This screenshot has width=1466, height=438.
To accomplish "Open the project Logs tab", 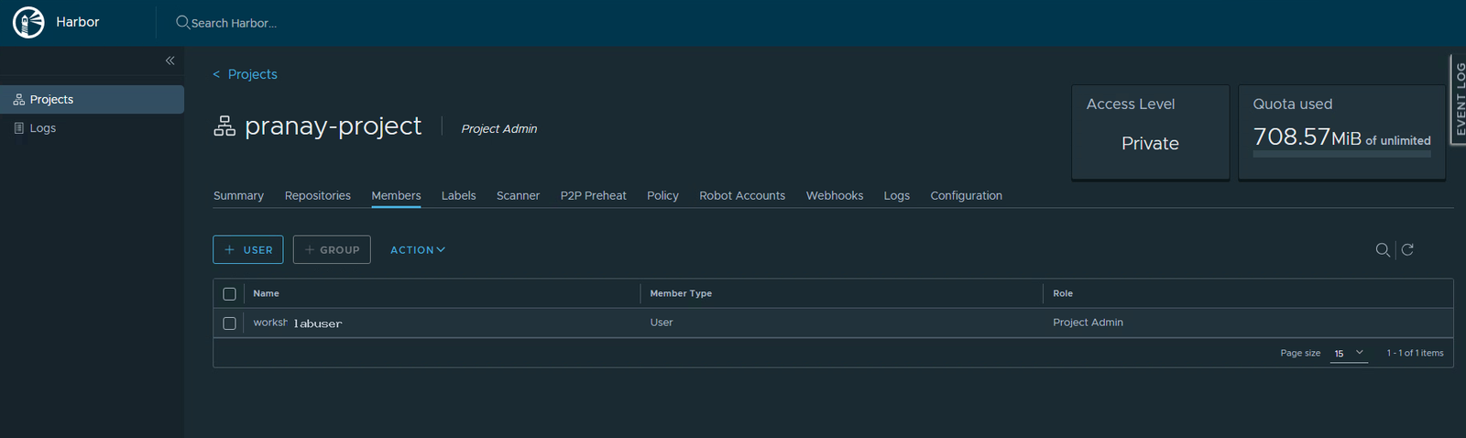I will [897, 195].
